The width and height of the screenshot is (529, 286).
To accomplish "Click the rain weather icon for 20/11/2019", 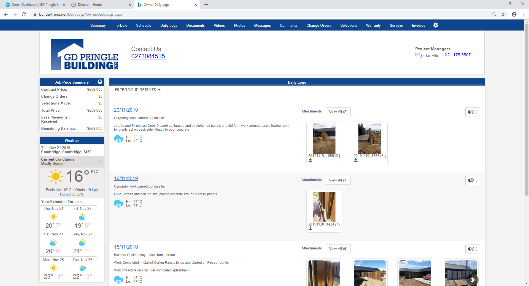I will (119, 139).
